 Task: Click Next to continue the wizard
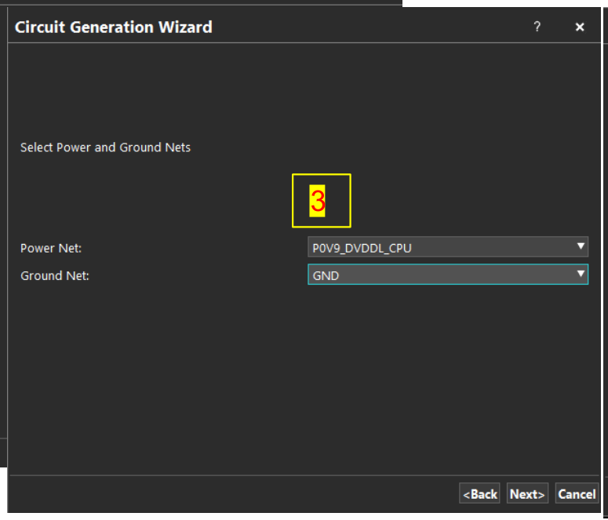pyautogui.click(x=527, y=493)
